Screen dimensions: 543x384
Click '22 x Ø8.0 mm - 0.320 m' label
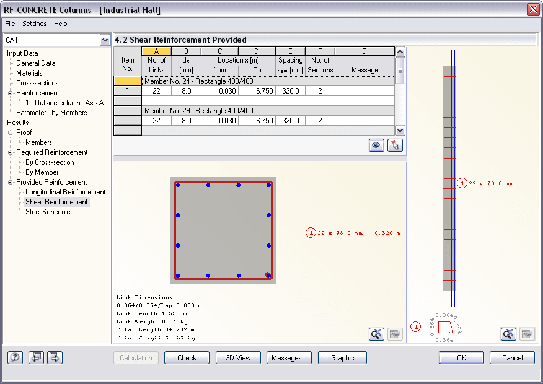353,233
